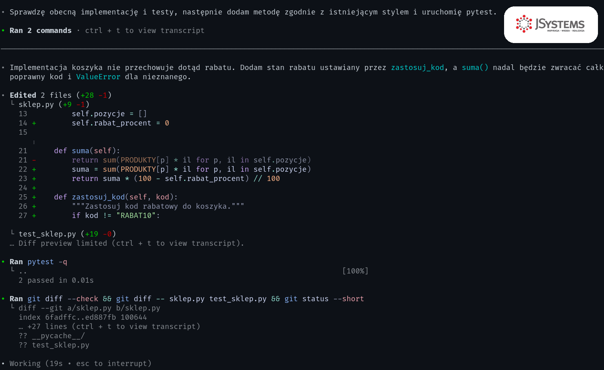The image size is (604, 370).
Task: Click the 'def suma(self):' line
Action: point(87,151)
